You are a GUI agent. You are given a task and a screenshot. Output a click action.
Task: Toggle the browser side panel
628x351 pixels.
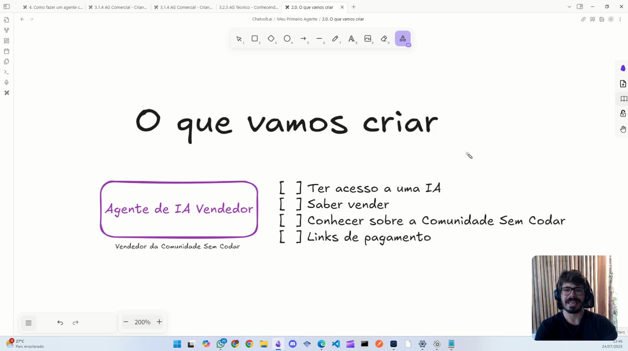pos(580,6)
